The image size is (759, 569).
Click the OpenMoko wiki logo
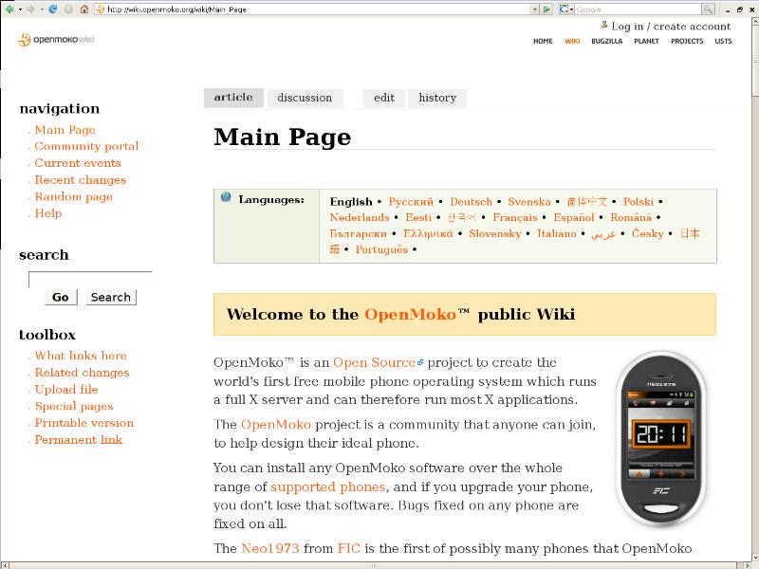56,40
